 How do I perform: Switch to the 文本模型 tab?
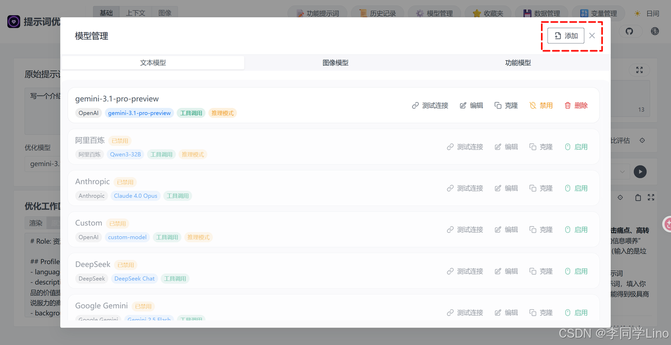point(153,62)
